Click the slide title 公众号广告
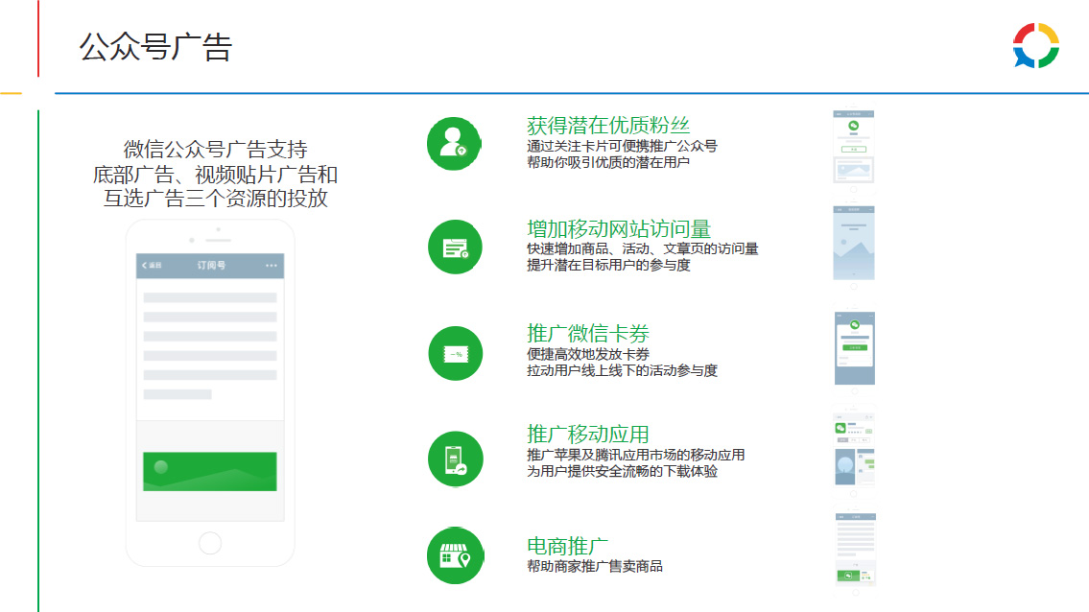 (x=155, y=47)
